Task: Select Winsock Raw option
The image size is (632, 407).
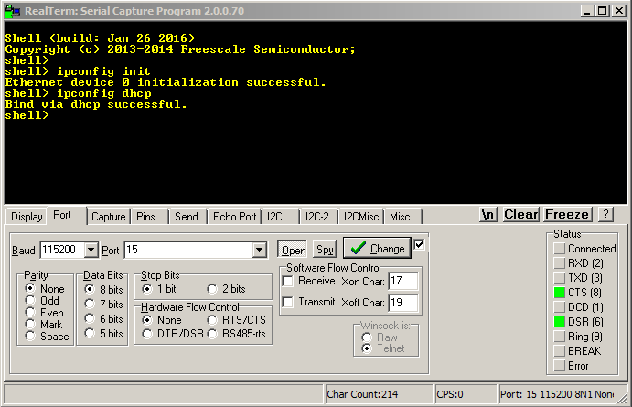Action: pyautogui.click(x=367, y=337)
